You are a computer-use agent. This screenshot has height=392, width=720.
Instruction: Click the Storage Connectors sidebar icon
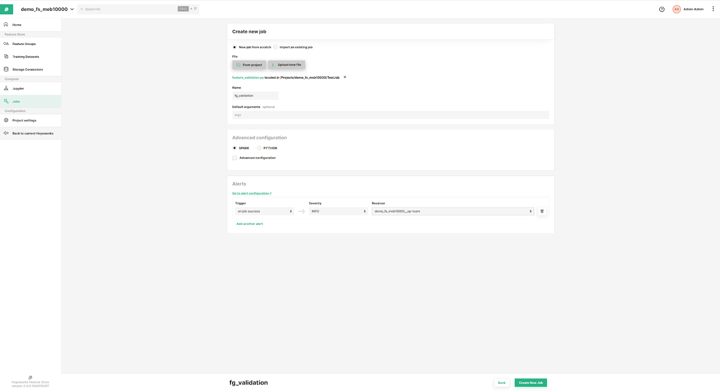pyautogui.click(x=6, y=69)
